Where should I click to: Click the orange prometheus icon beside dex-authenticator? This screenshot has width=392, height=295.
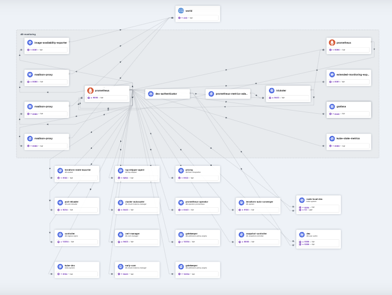90,90
